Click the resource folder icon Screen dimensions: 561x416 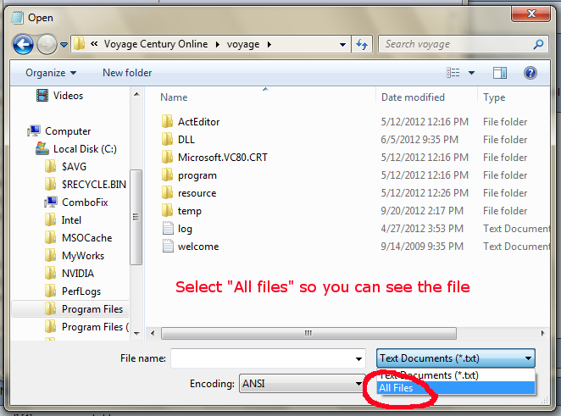pos(167,193)
